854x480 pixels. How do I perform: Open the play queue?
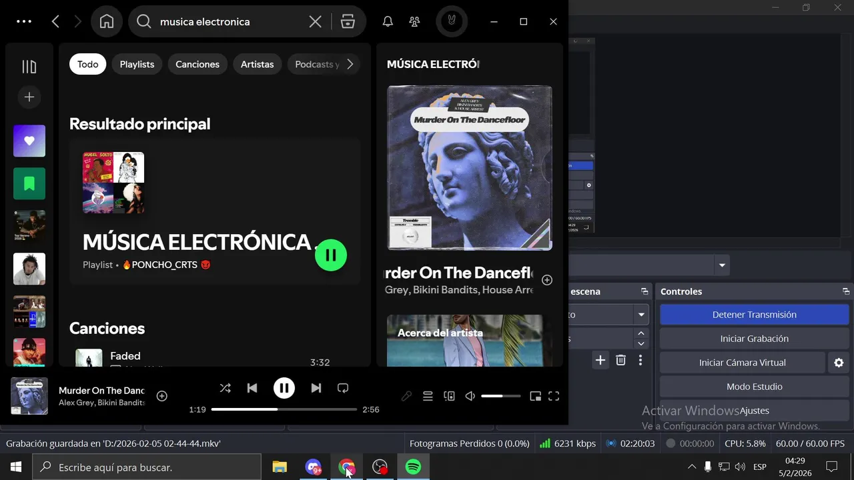point(428,396)
